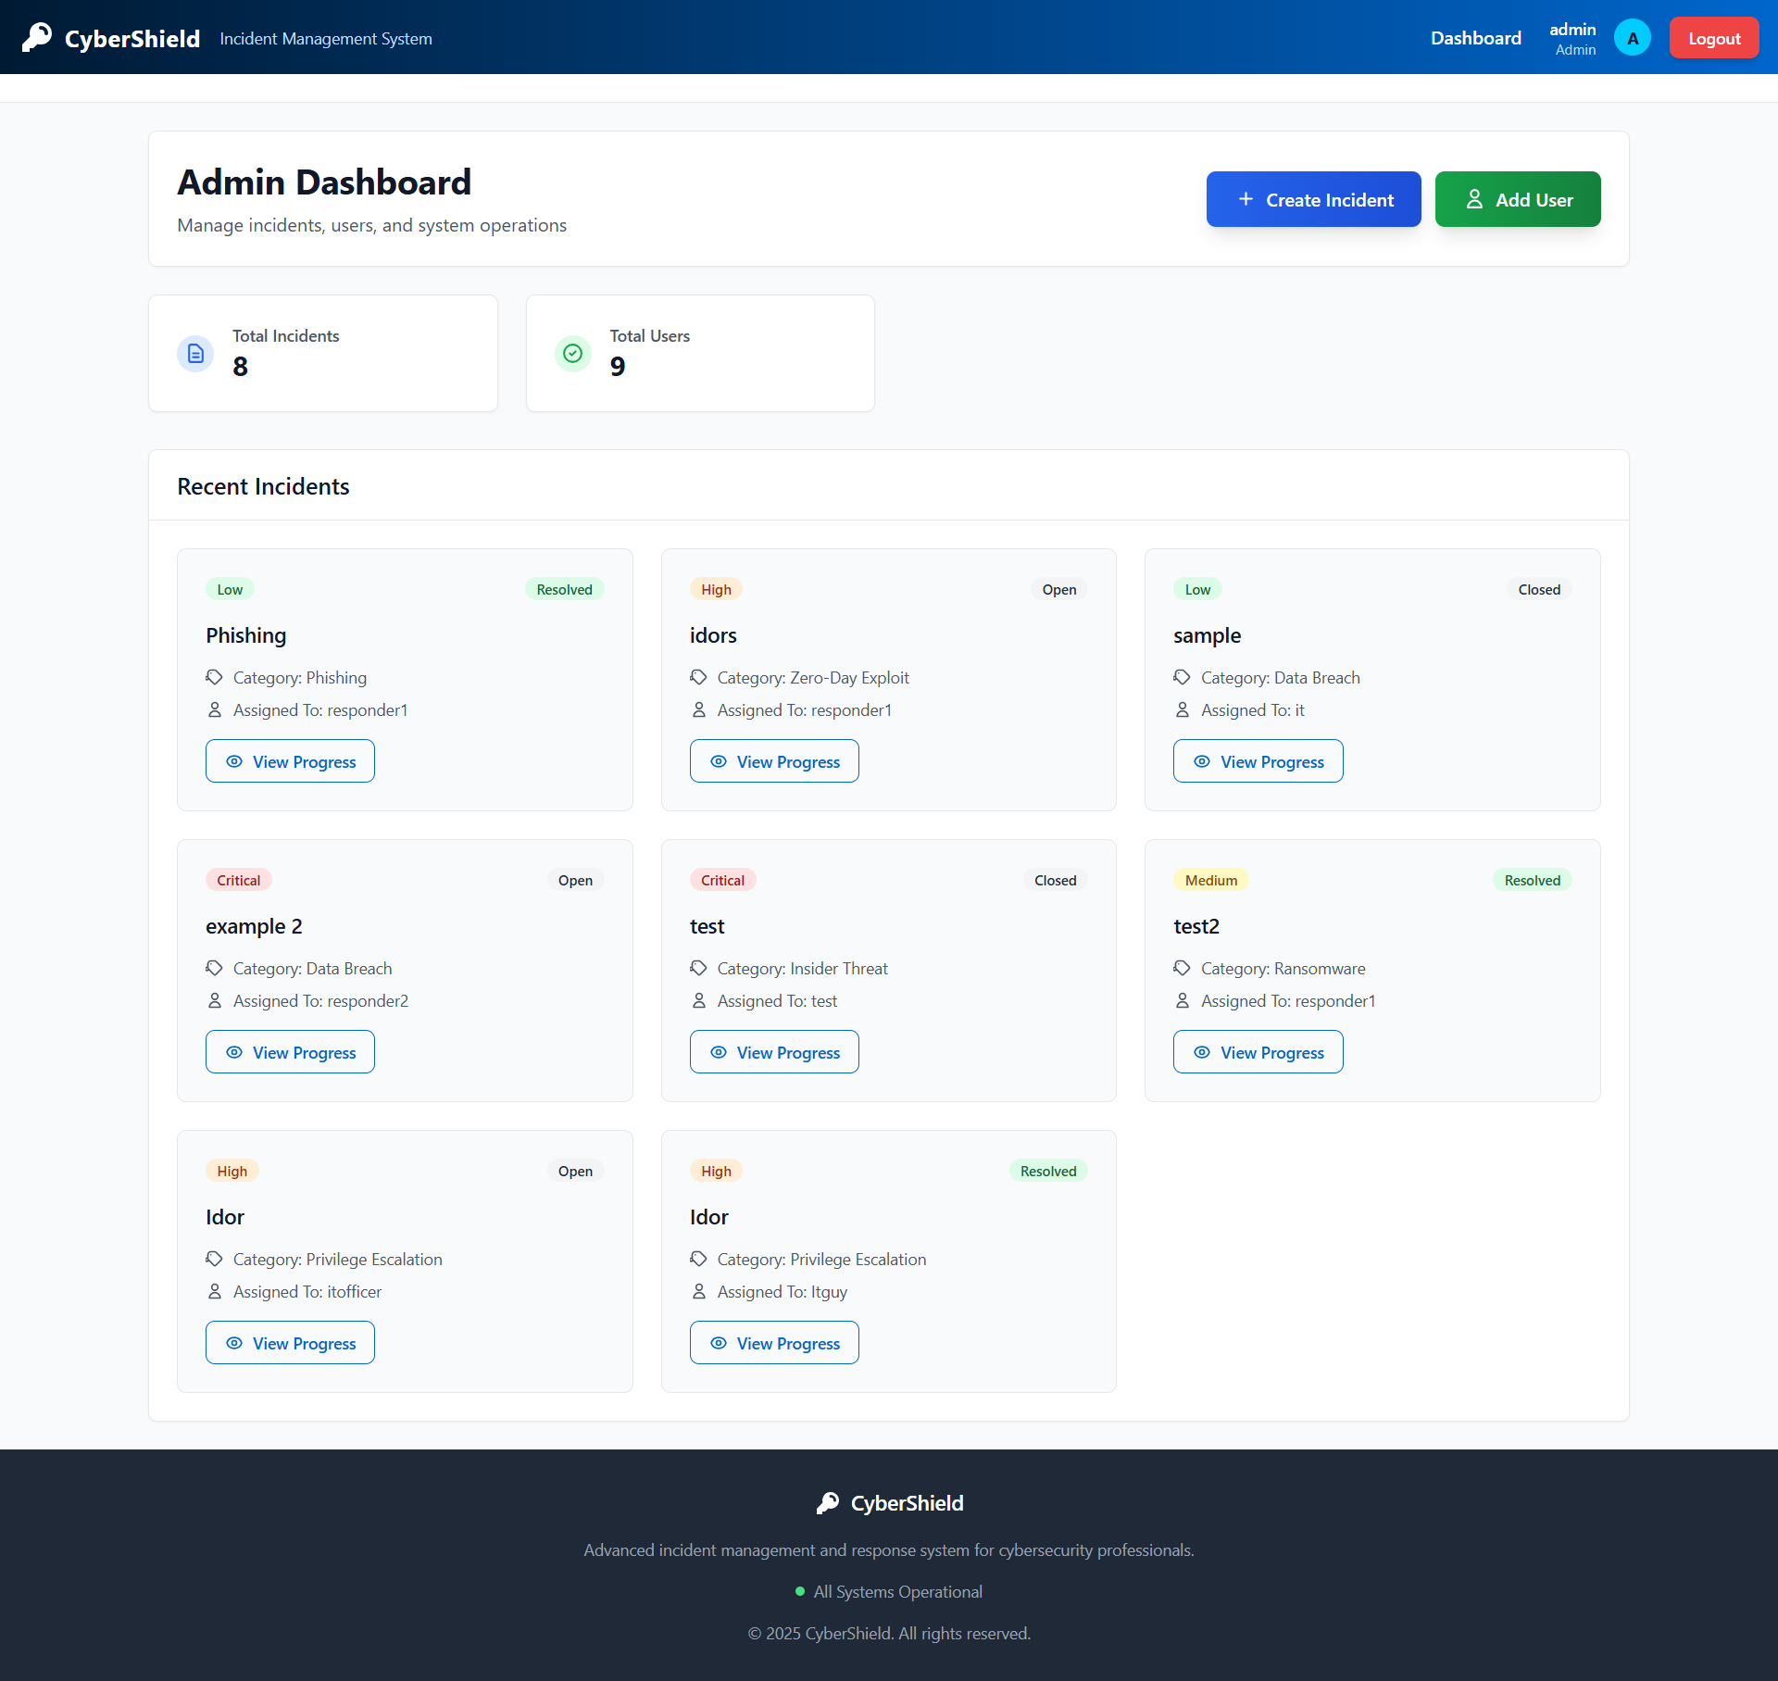This screenshot has width=1778, height=1681.
Task: View progress of the Phishing incident
Action: (x=290, y=761)
